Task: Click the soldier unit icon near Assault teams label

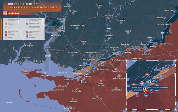Action: point(144,89)
